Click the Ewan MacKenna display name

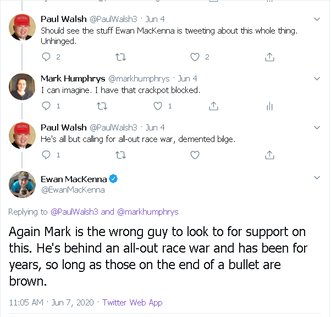[74, 179]
